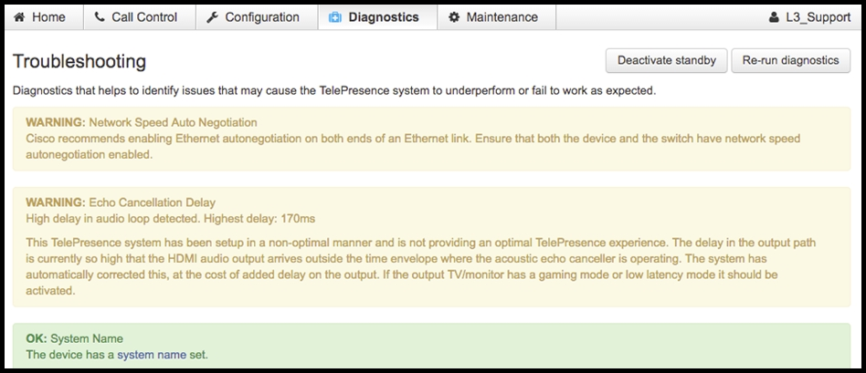Click the Troubleshooting page heading
Viewport: 866px width, 373px height.
tap(79, 61)
